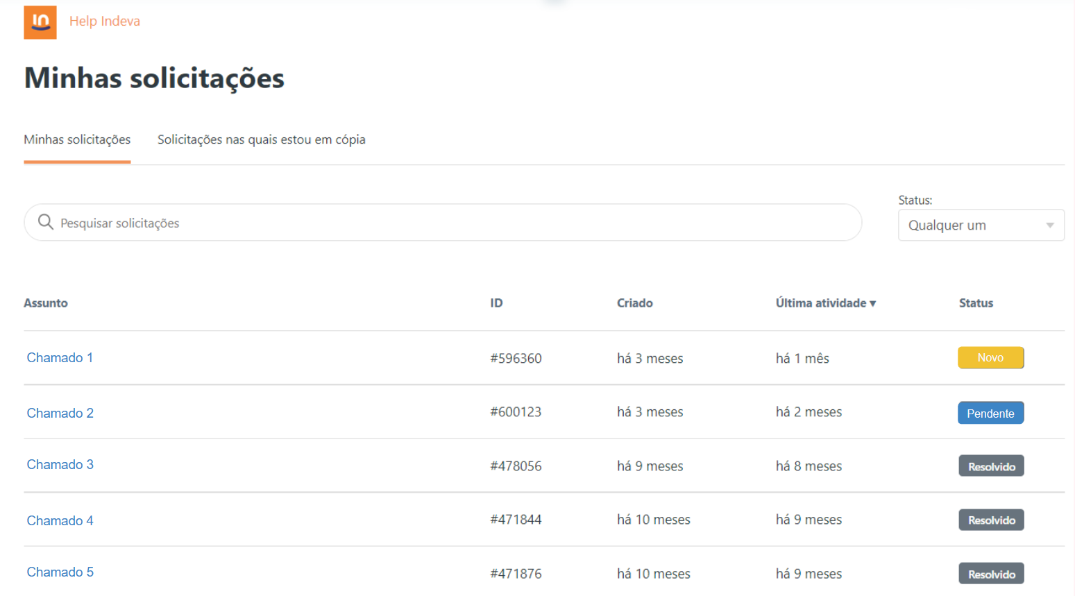1075x596 pixels.
Task: Open the Chamado 3 request
Action: point(60,465)
